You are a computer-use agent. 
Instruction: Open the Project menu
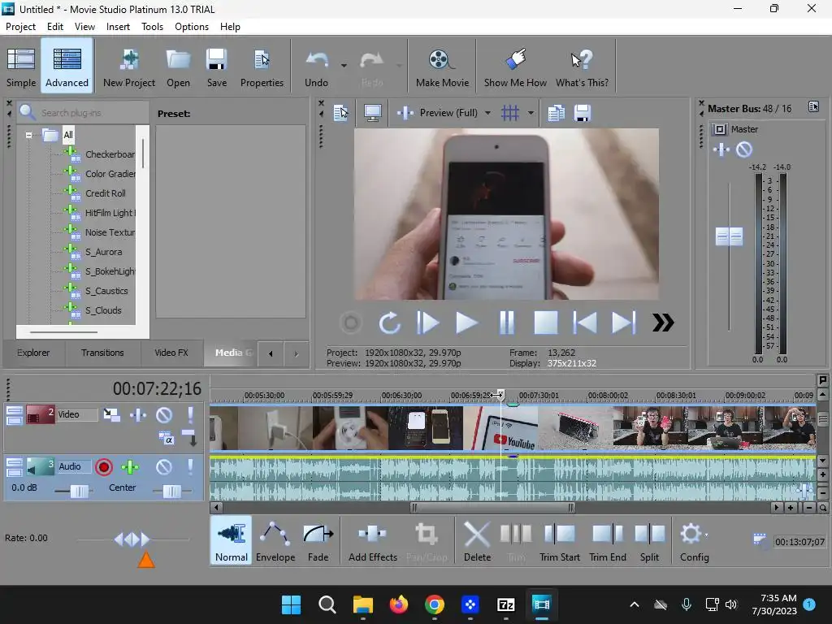pyautogui.click(x=20, y=27)
